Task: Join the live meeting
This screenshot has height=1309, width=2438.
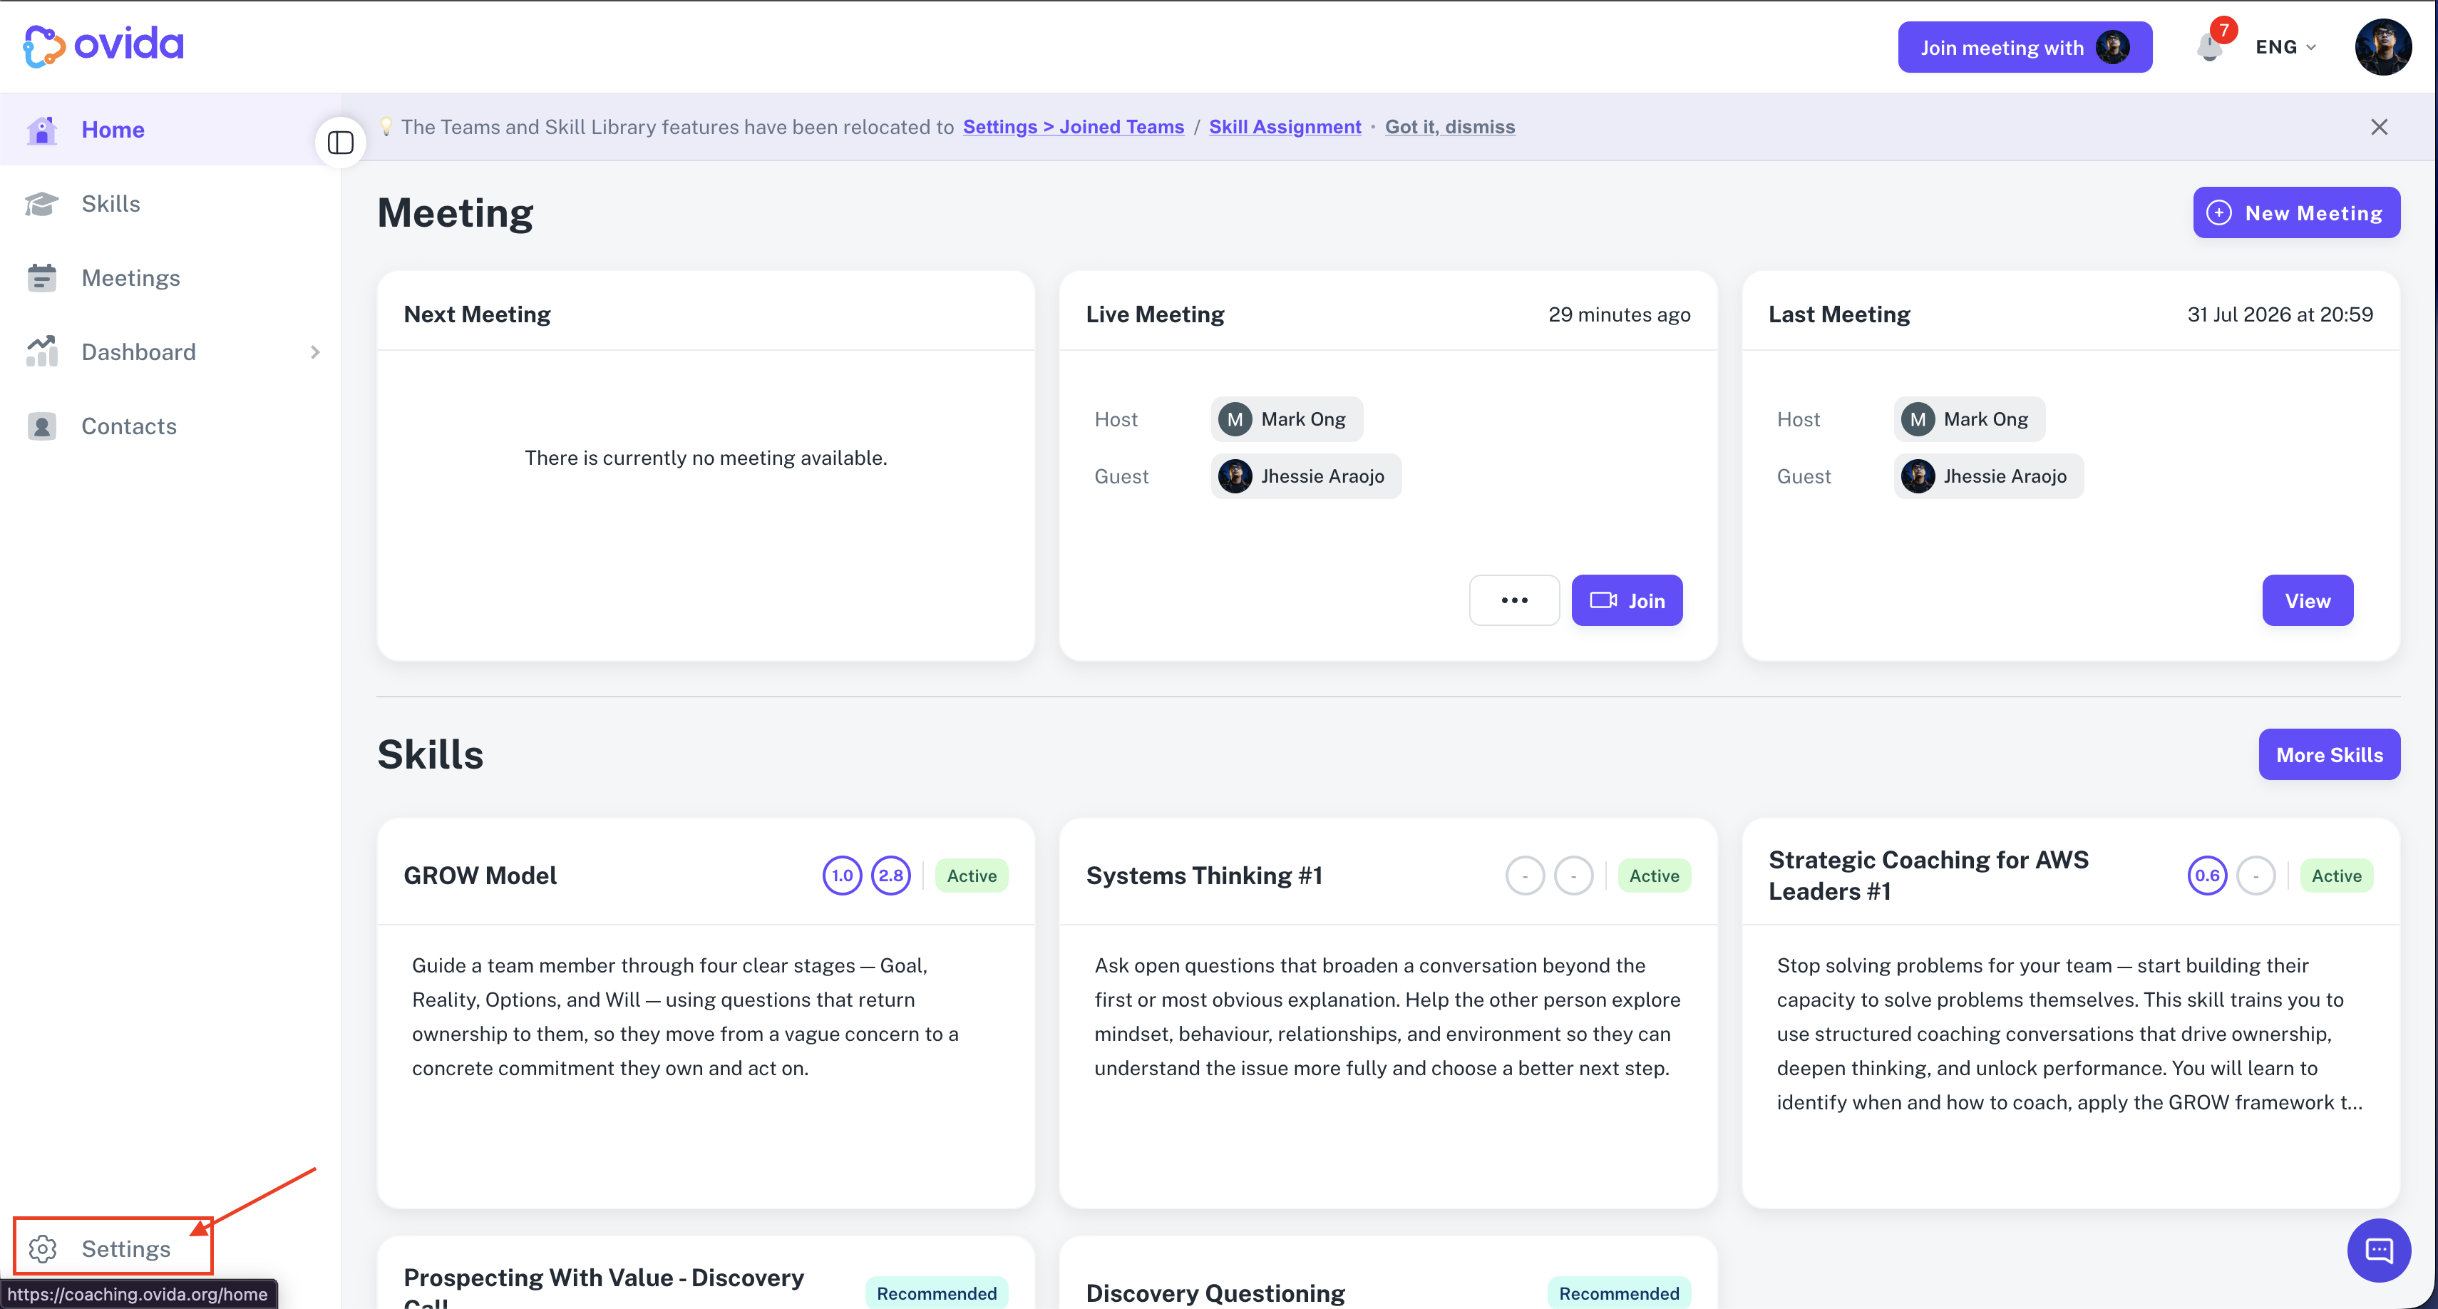Action: [x=1627, y=600]
